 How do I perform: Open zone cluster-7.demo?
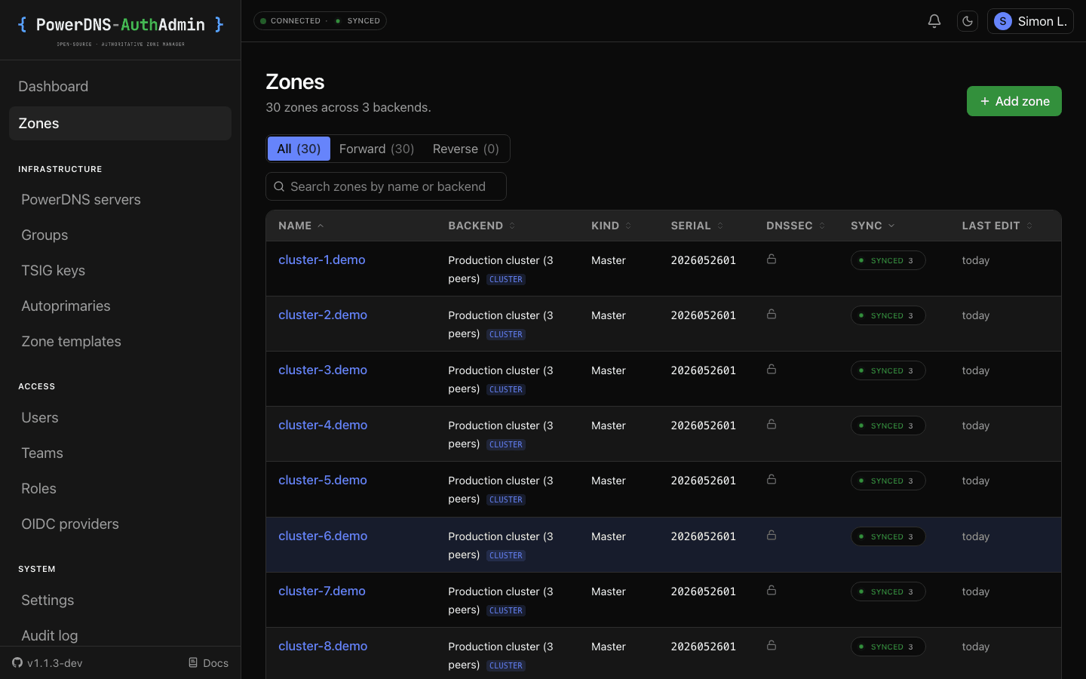click(322, 591)
